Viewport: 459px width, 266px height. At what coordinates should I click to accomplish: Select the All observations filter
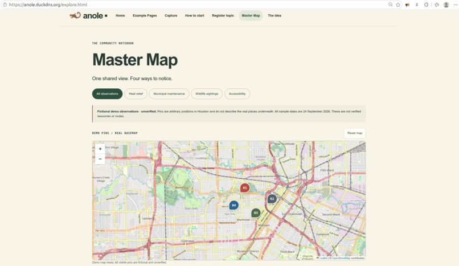click(107, 93)
